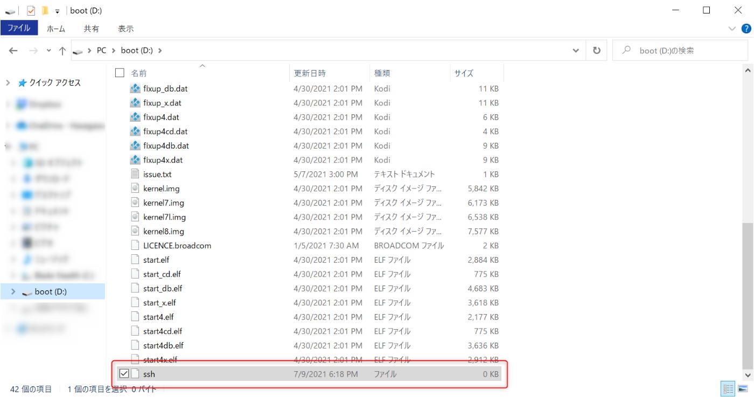Expand the boot (D:) tree node

pos(13,291)
